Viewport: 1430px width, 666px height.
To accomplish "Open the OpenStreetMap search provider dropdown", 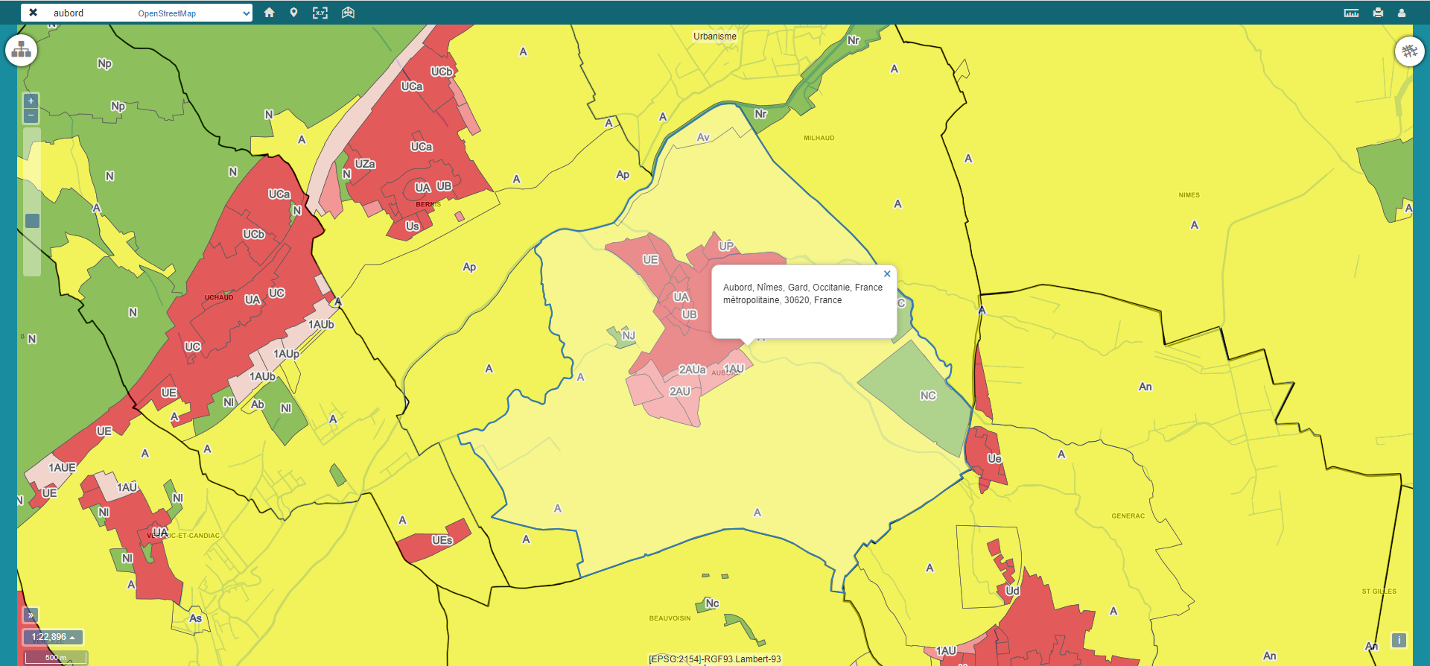I will point(194,13).
